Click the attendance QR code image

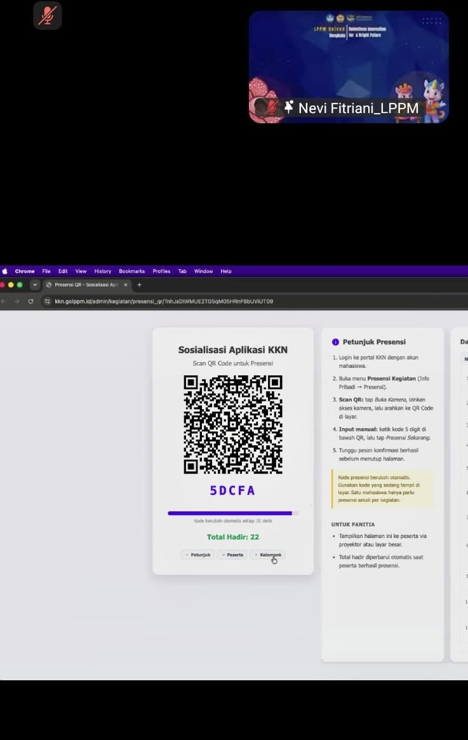pyautogui.click(x=233, y=424)
